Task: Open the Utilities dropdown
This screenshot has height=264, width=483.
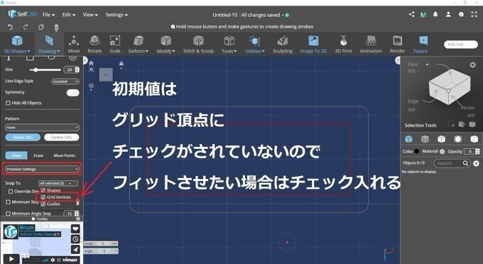Action: 255,44
